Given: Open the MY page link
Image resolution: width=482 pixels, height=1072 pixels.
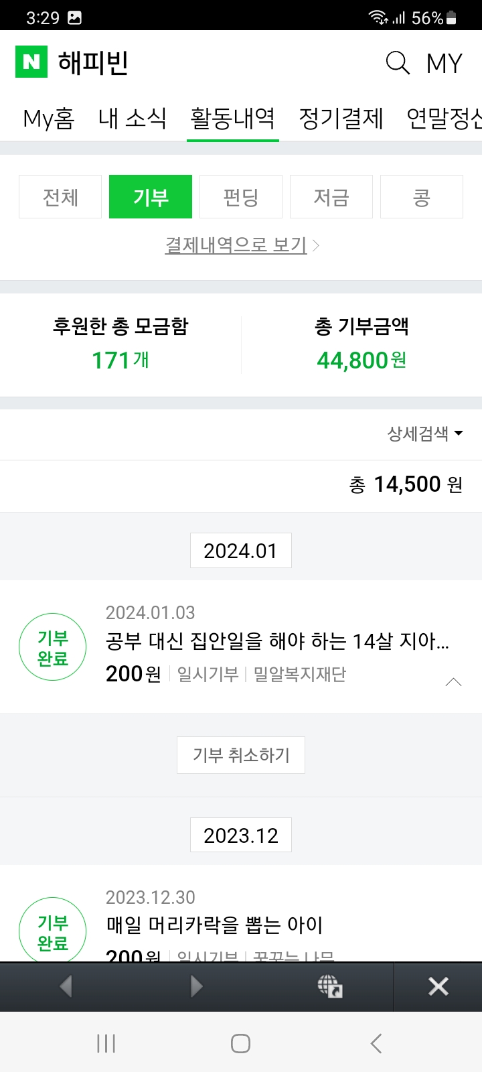Looking at the screenshot, I should click(445, 63).
